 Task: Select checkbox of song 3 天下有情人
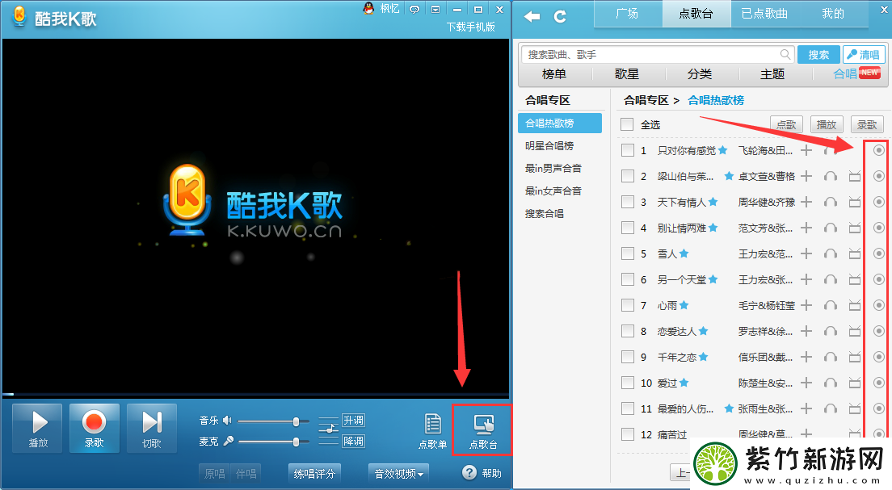click(628, 202)
